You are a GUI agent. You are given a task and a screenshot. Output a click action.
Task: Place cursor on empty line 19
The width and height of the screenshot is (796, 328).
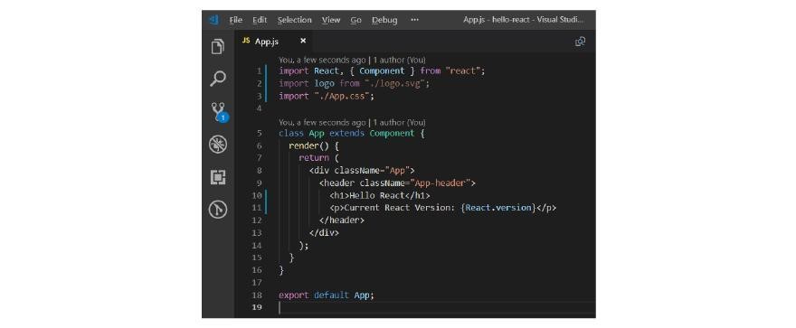pos(437,308)
